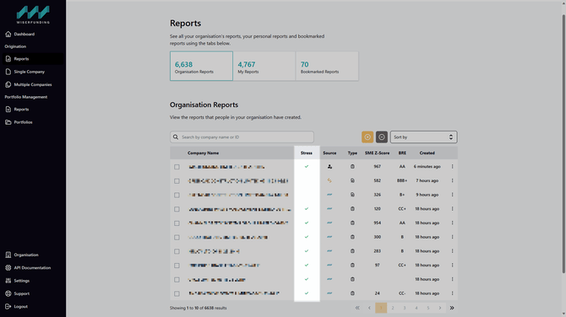
Task: Tick checkbox for the 7 hours ago report
Action: (177, 181)
